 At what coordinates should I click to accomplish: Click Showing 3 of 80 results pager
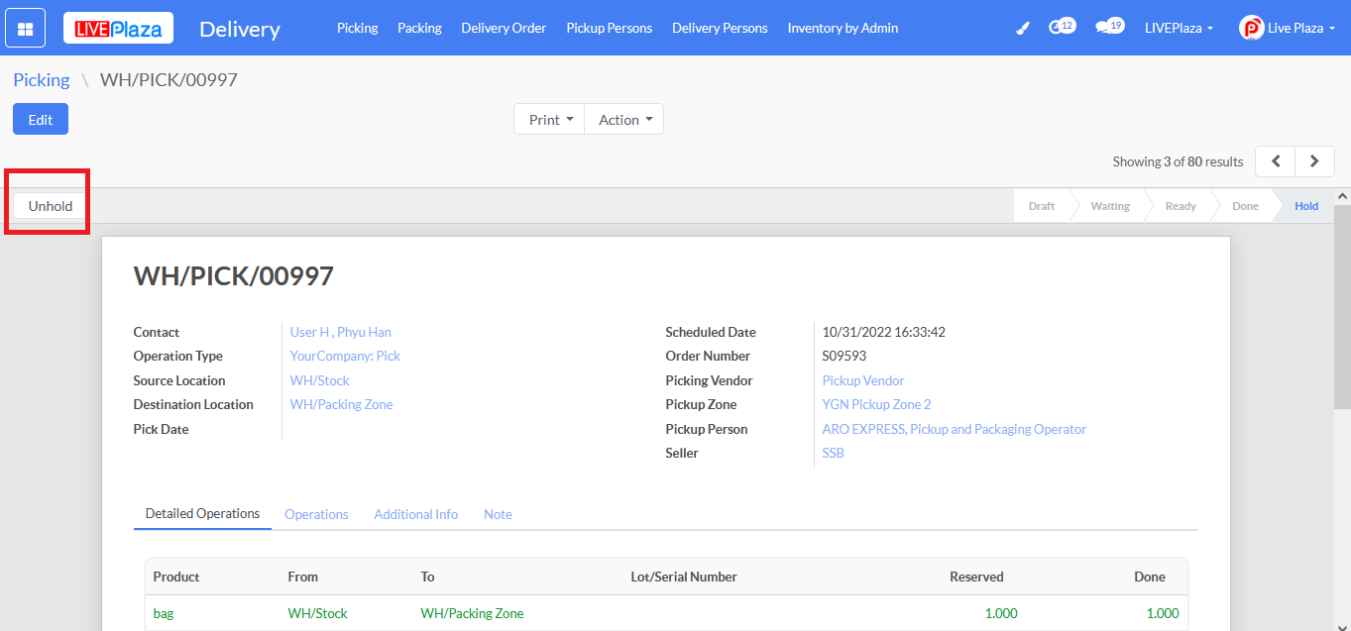[x=1178, y=161]
